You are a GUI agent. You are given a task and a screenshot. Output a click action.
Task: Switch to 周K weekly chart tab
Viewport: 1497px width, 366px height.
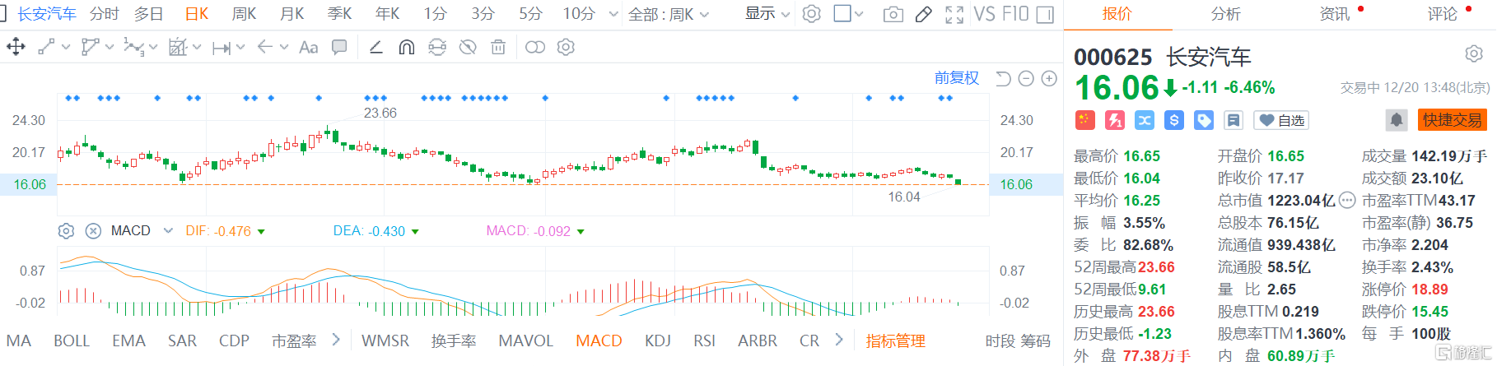click(x=244, y=14)
